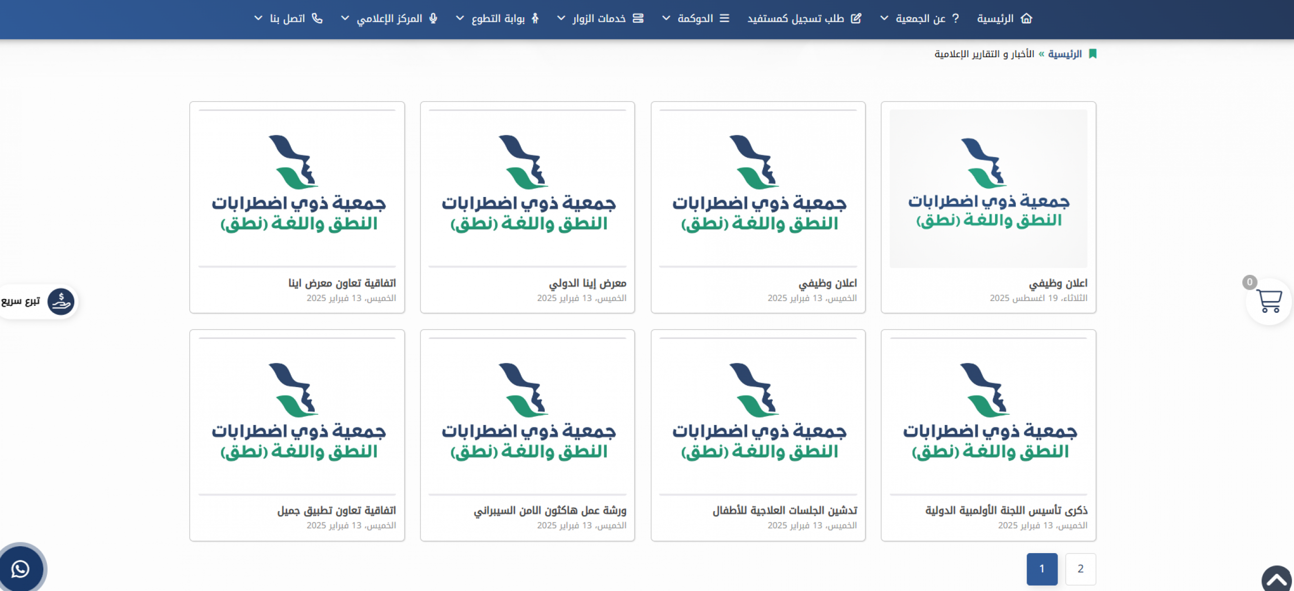The width and height of the screenshot is (1294, 591).
Task: Expand the خدمات الزوار dropdown chevron
Action: pyautogui.click(x=561, y=19)
